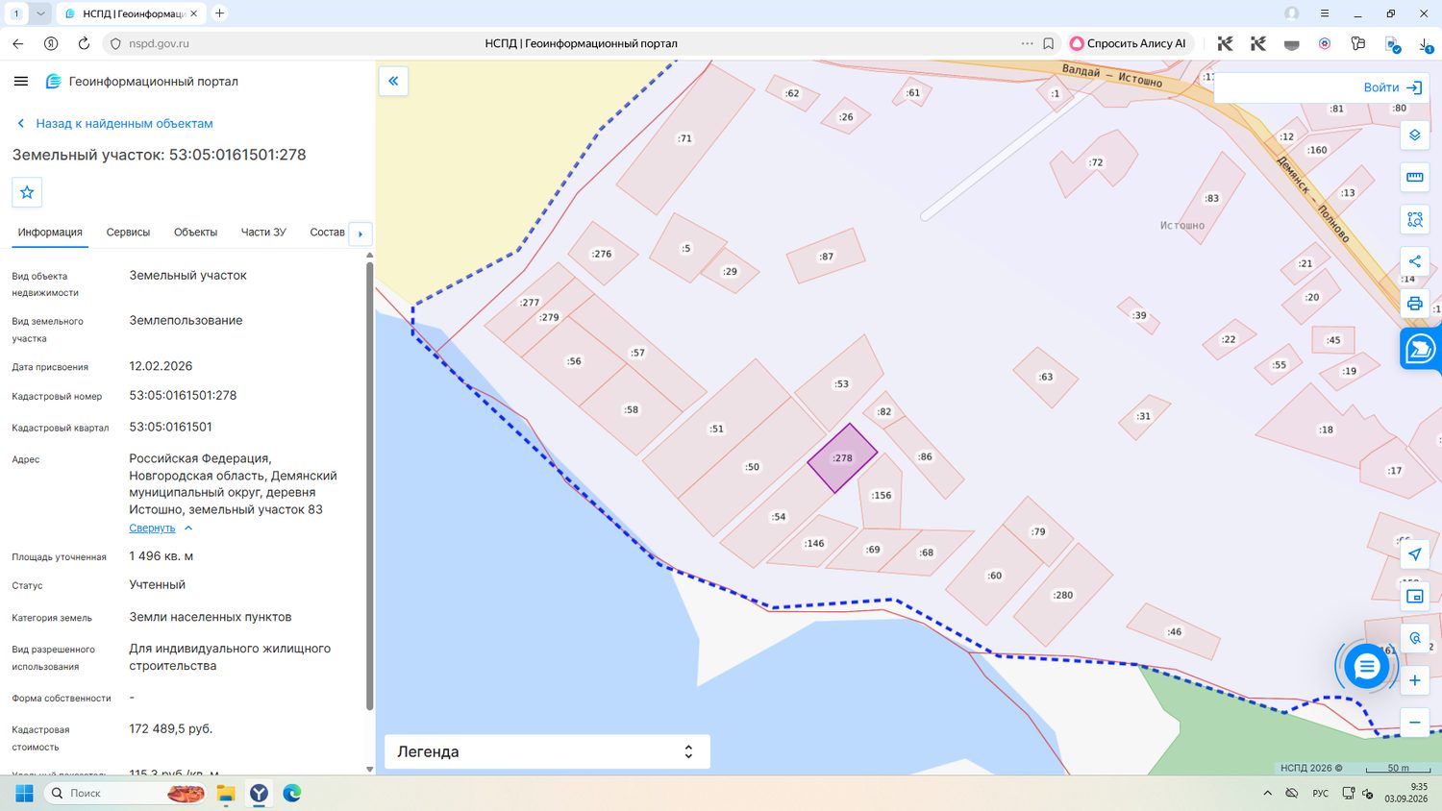The height and width of the screenshot is (811, 1442).
Task: Click Спросить Алису AI button
Action: coord(1129,43)
